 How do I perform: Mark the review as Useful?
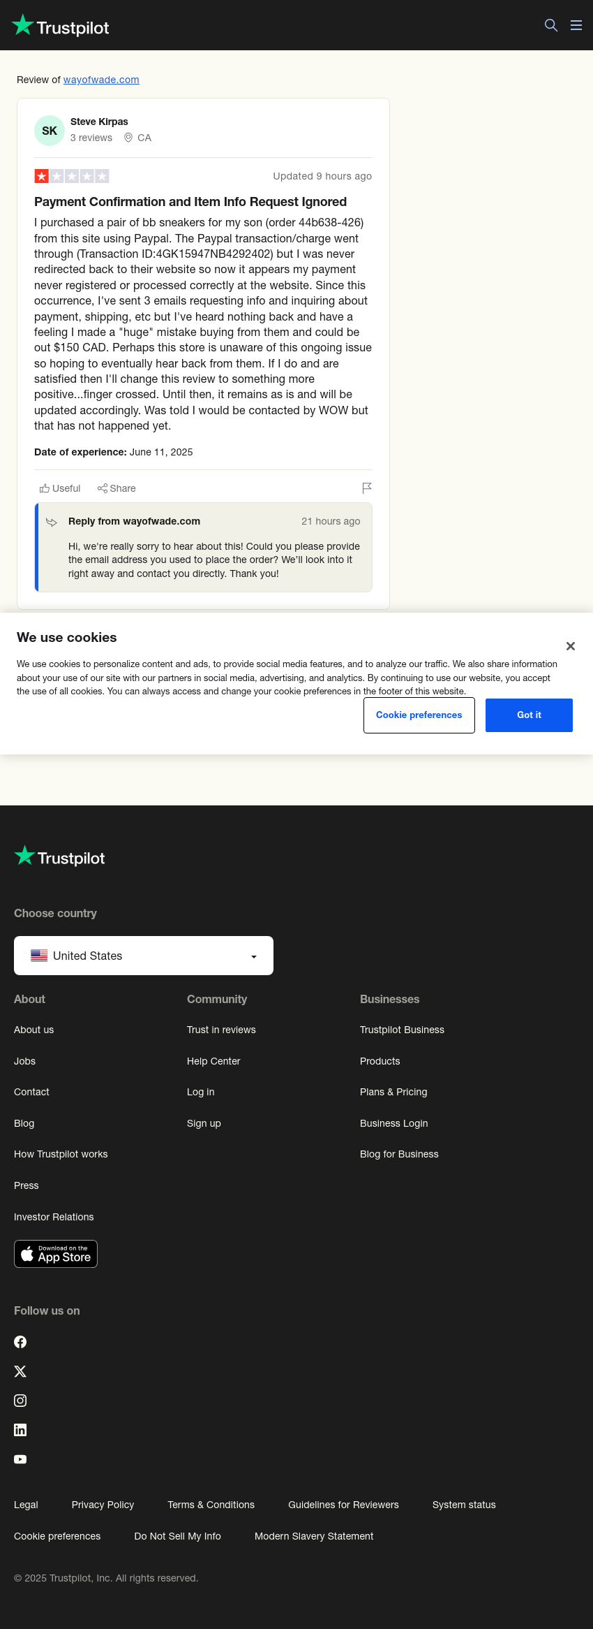coord(60,488)
